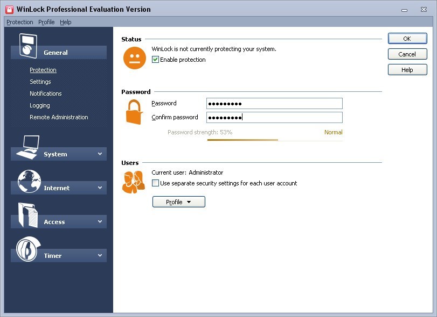The image size is (437, 317).
Task: Click the OK button
Action: coord(407,39)
